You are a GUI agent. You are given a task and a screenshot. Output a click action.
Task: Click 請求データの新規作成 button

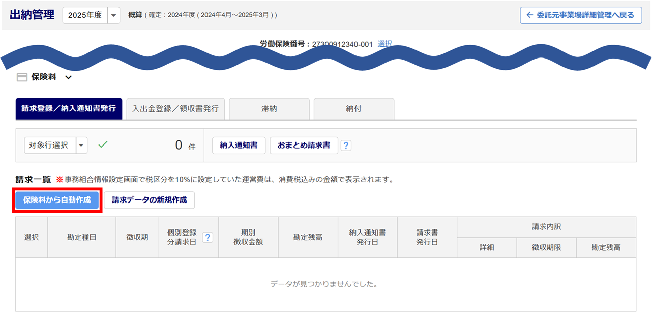click(x=149, y=200)
